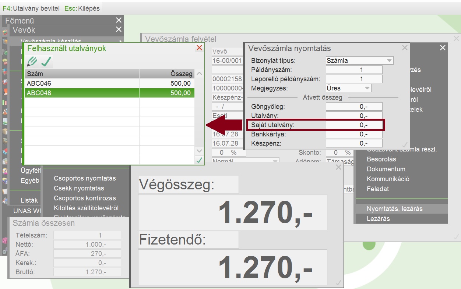This screenshot has width=461, height=289.
Task: Click the scroll up arrow of the voucher list
Action: point(199,74)
